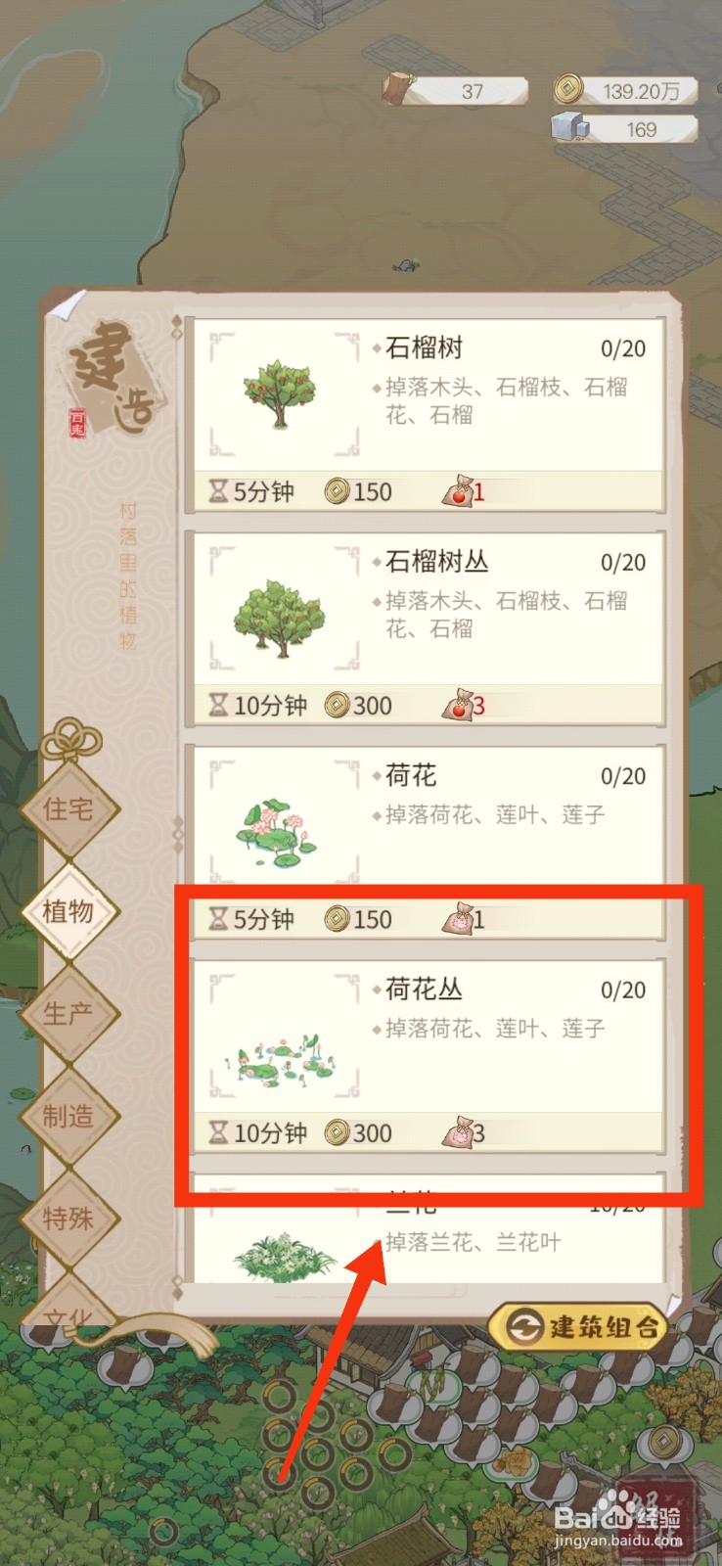
Task: Select the 石榴树 tree thumbnail
Action: click(x=281, y=393)
